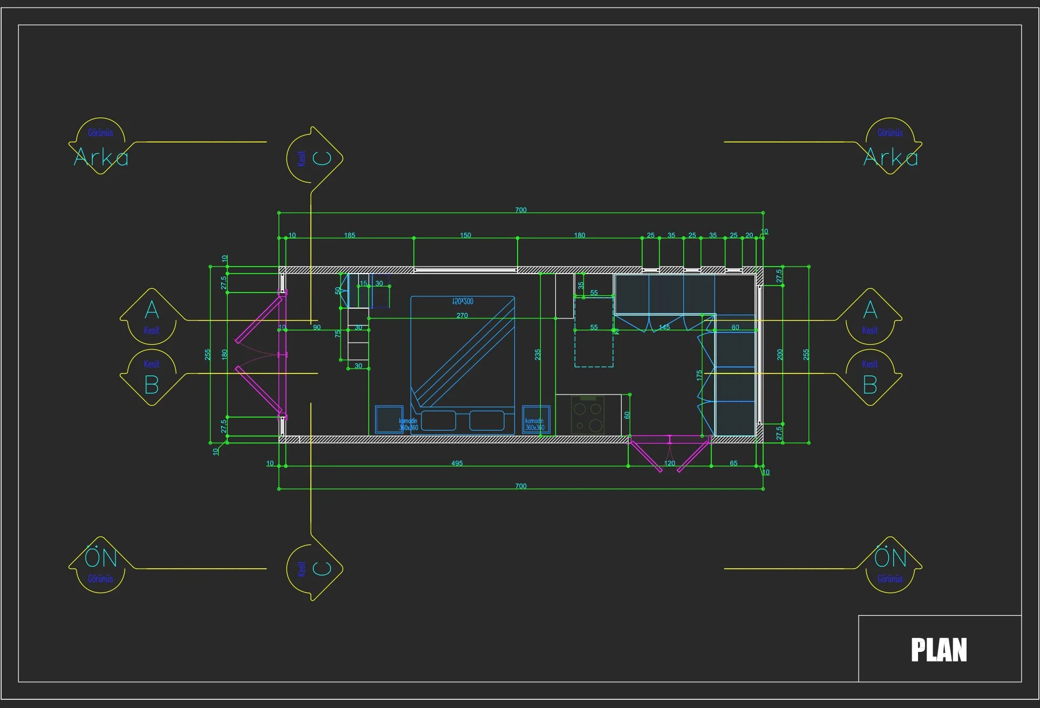This screenshot has width=1040, height=708.
Task: Click the right-side Kesit B section marker
Action: (x=869, y=377)
